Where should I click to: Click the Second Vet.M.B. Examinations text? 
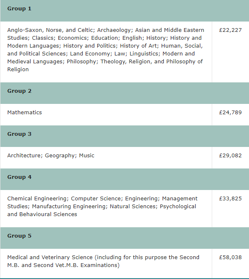[x=77, y=265]
